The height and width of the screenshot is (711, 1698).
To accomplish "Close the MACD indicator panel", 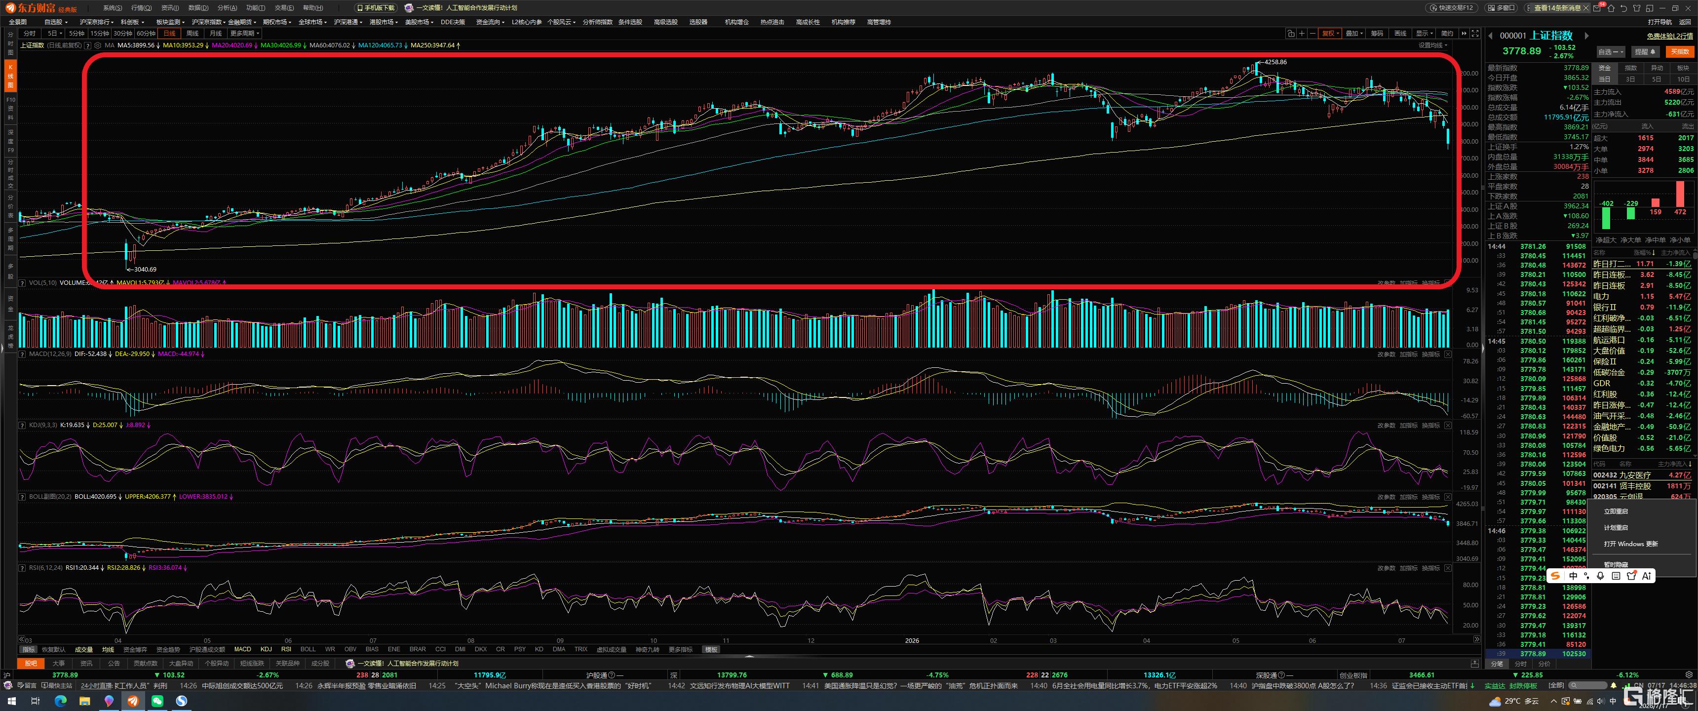I will (1448, 354).
